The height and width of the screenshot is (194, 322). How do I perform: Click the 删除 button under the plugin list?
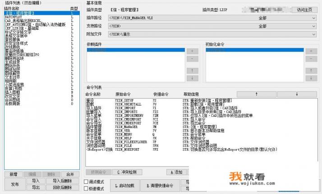click(x=51, y=174)
